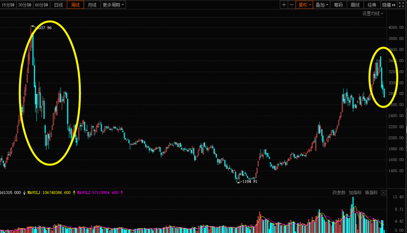Click 换指标 in volume panel

pyautogui.click(x=371, y=193)
